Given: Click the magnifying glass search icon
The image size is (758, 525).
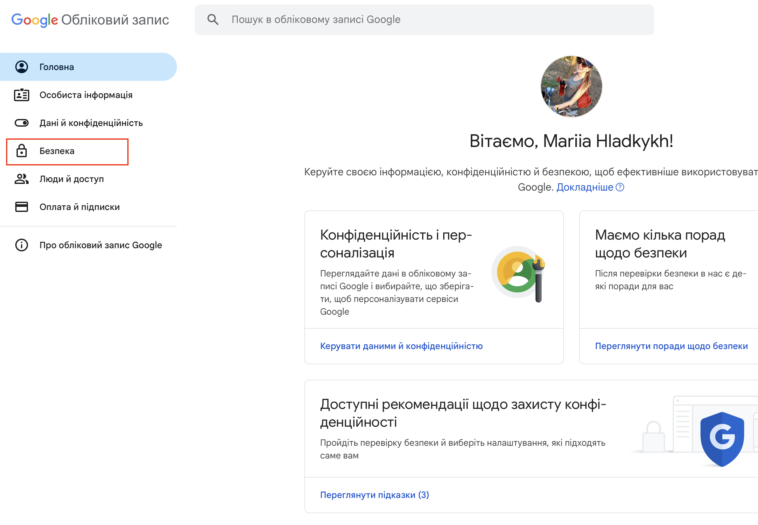Looking at the screenshot, I should click(213, 20).
